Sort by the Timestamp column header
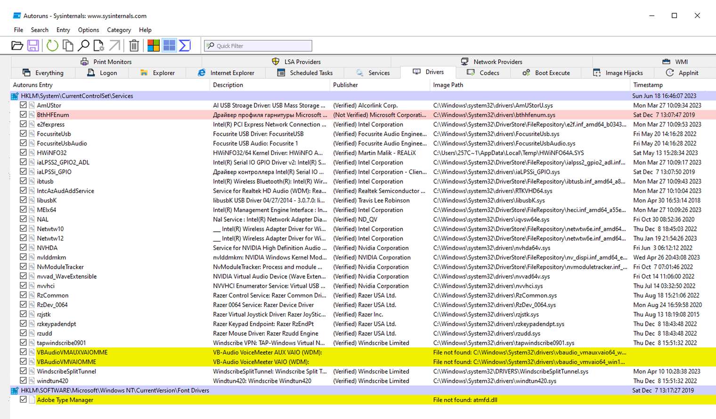This screenshot has width=716, height=419. [x=673, y=85]
